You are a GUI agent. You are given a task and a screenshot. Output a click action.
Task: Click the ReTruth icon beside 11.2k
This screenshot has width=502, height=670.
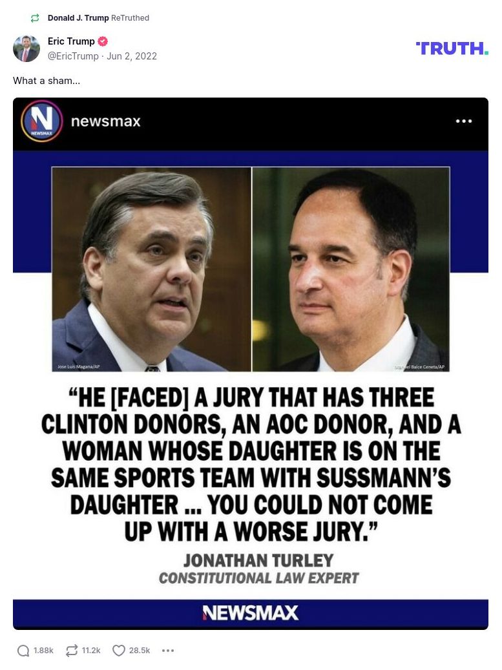(71, 651)
